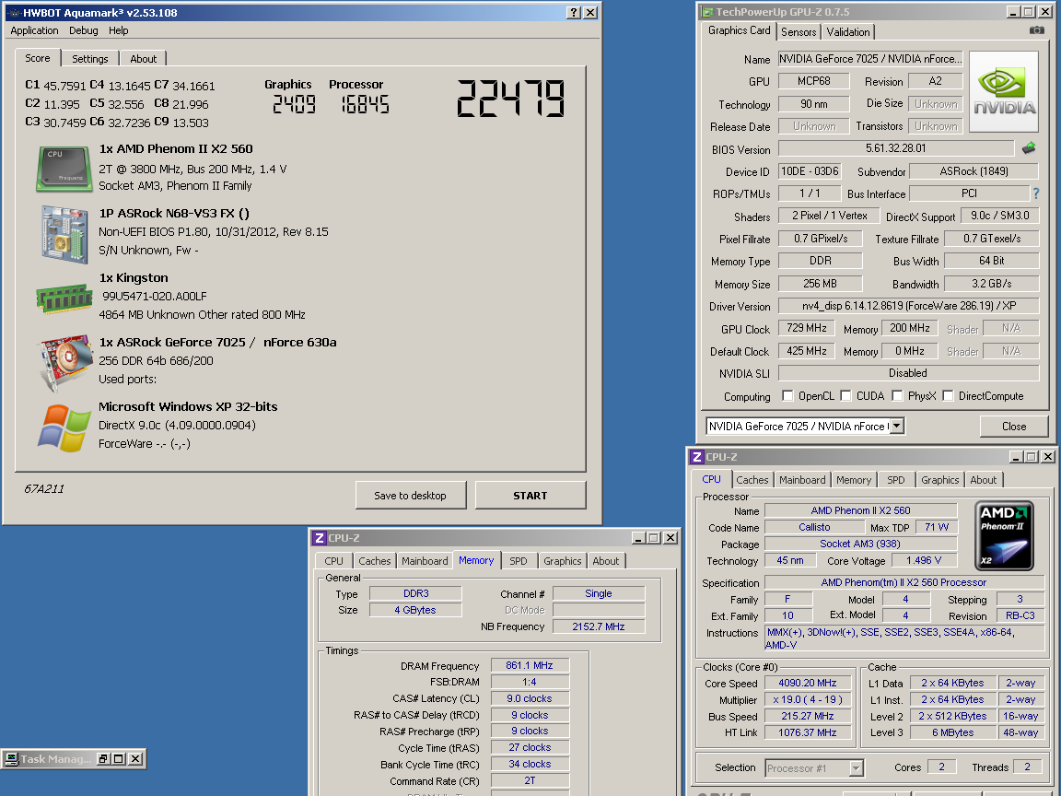Open the Application menu in Aquamark
Screen dimensions: 1061x796
tap(34, 30)
